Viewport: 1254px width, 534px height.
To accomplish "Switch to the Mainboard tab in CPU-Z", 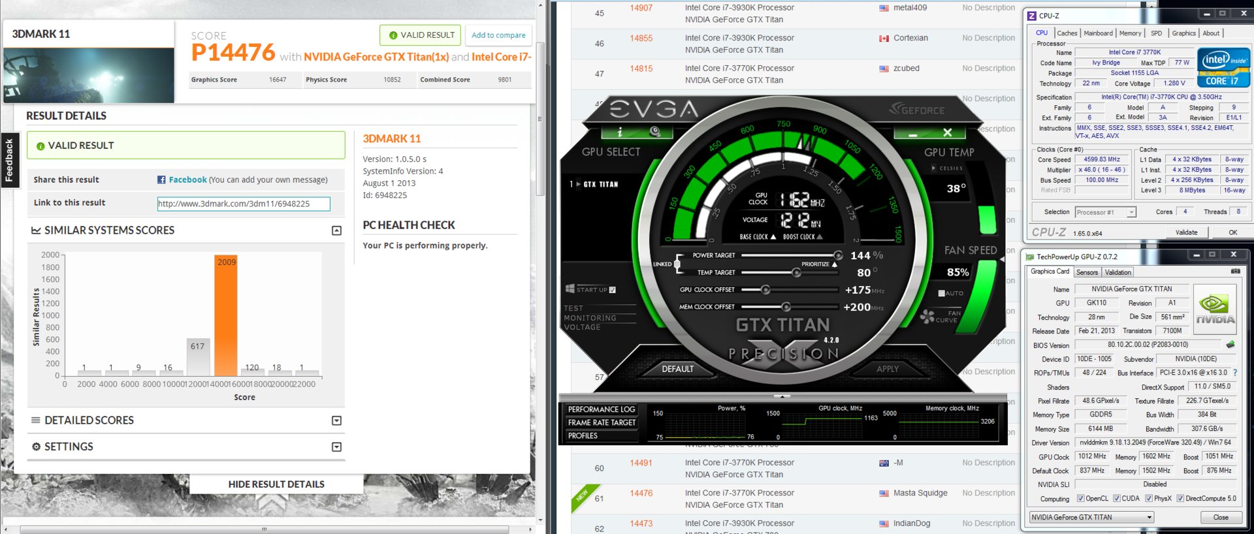I will pos(1098,33).
